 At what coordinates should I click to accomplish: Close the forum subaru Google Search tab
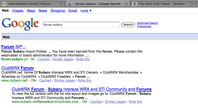click(x=126, y=4)
